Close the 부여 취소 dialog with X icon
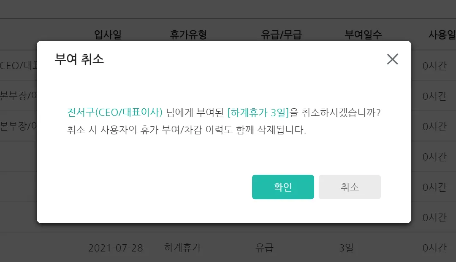The height and width of the screenshot is (262, 456). pos(392,59)
